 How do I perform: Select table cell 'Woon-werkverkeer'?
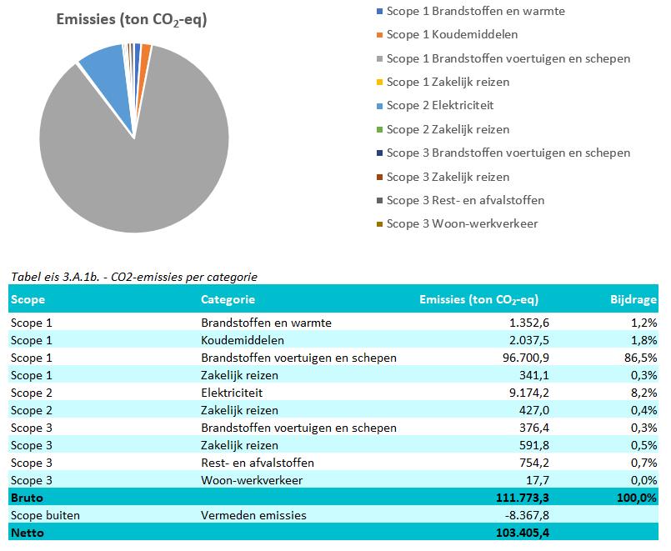point(252,480)
